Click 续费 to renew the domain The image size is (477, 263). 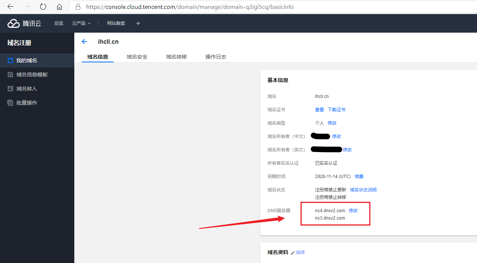pyautogui.click(x=359, y=176)
